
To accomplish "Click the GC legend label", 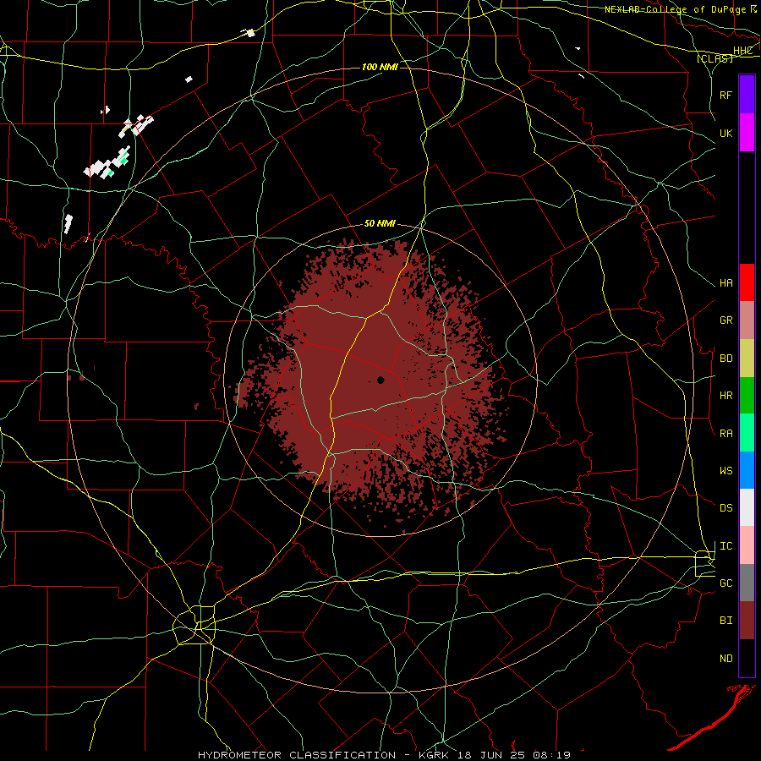I will [x=725, y=583].
